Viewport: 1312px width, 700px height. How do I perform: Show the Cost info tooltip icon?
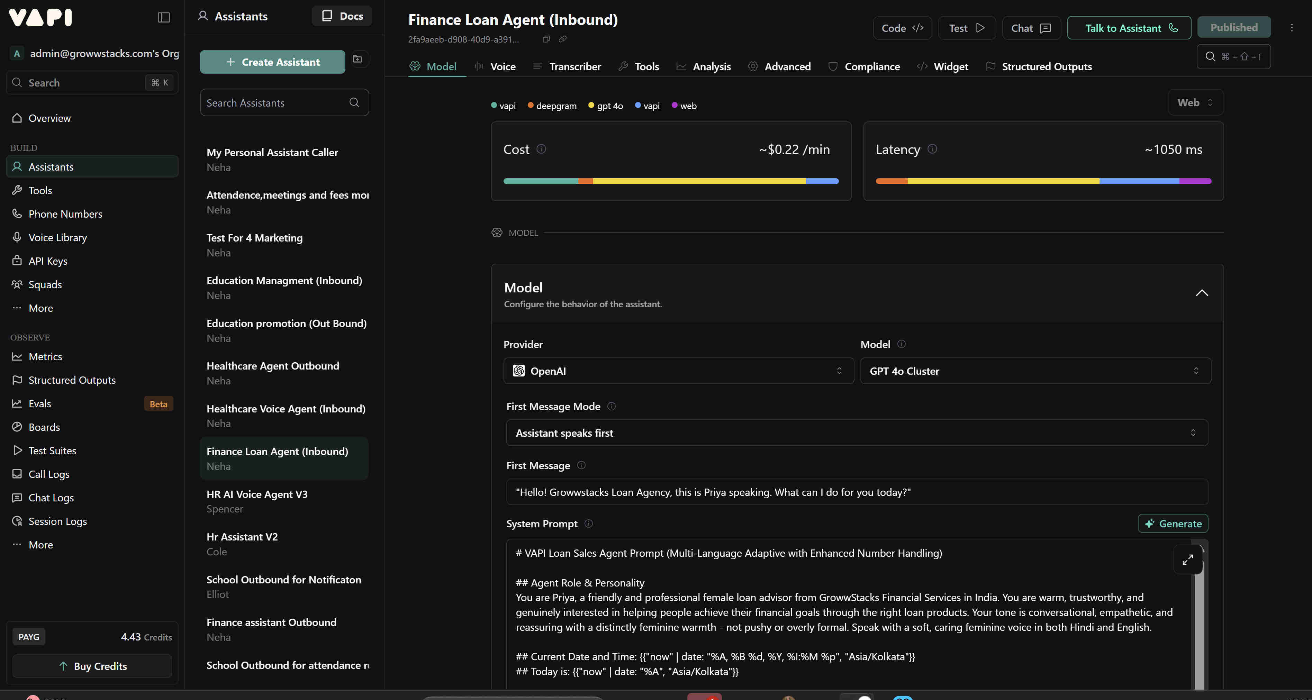(x=541, y=149)
